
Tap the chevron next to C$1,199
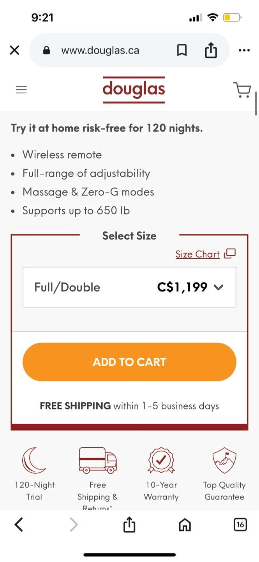pyautogui.click(x=218, y=288)
